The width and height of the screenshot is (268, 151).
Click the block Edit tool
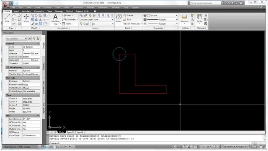[127, 20]
